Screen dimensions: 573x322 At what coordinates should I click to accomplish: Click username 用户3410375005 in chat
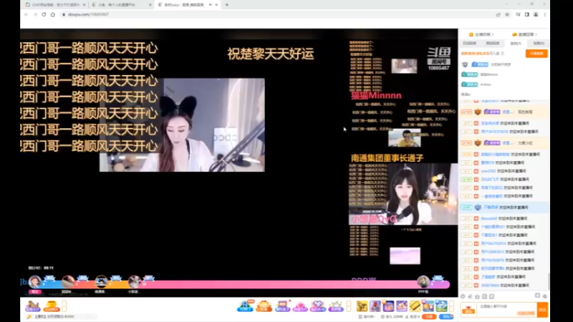(x=494, y=132)
